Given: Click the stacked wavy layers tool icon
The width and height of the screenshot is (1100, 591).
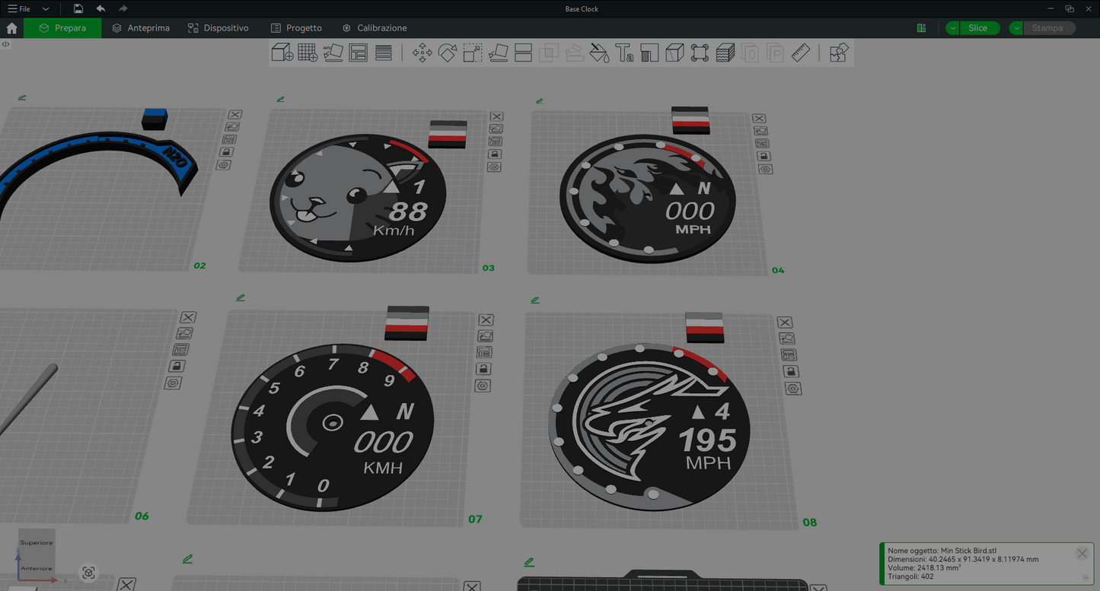Looking at the screenshot, I should click(725, 52).
